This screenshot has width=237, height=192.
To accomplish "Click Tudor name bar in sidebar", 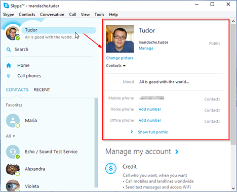I will pos(59,30).
